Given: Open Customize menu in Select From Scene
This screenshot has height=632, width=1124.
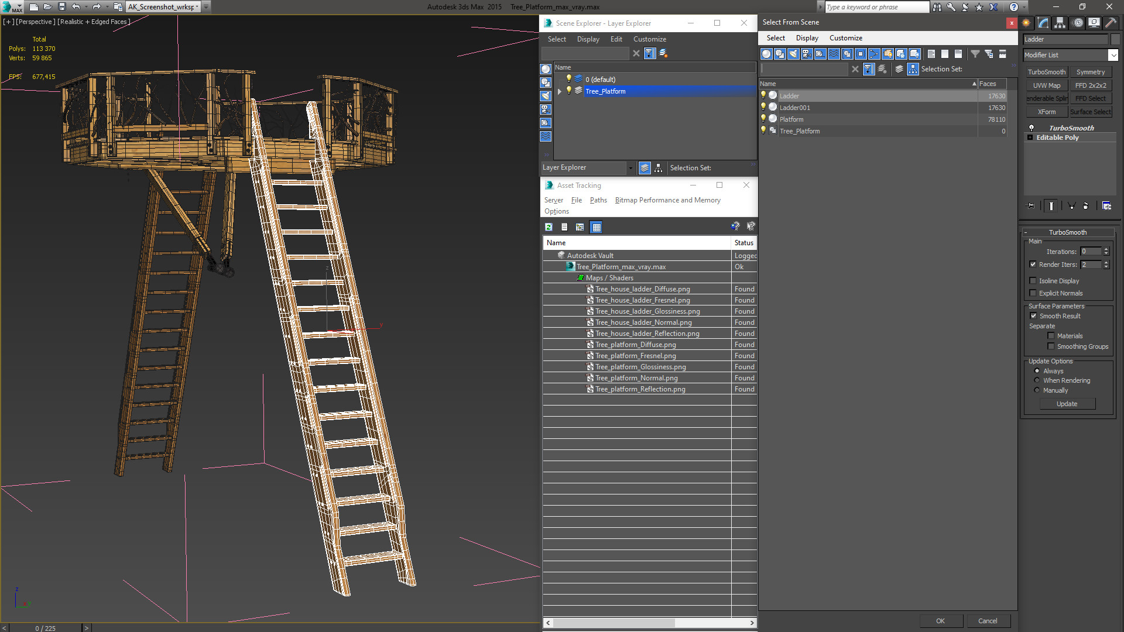Looking at the screenshot, I should click(845, 38).
